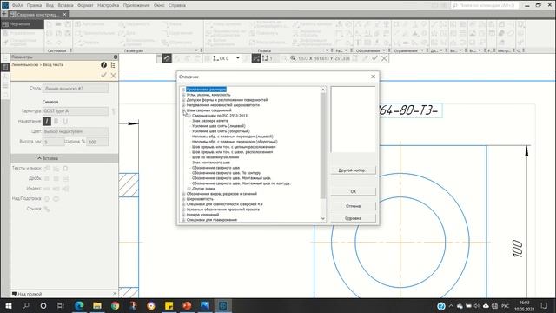Open the СК 0 coordinate system dropdown

click(237, 58)
